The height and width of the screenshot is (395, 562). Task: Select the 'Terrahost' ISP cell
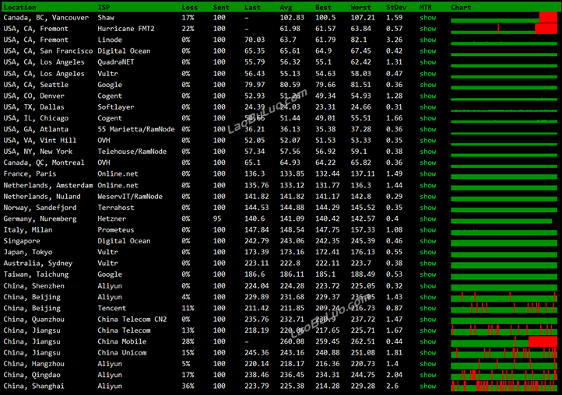tap(116, 208)
